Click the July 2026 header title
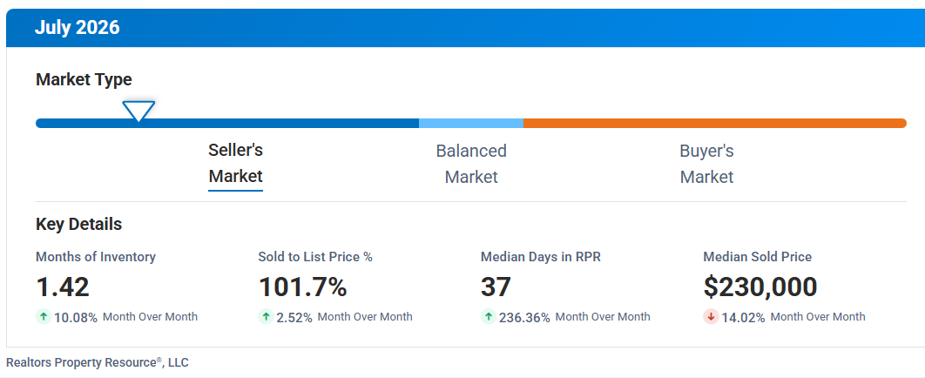This screenshot has width=925, height=378. click(x=78, y=28)
